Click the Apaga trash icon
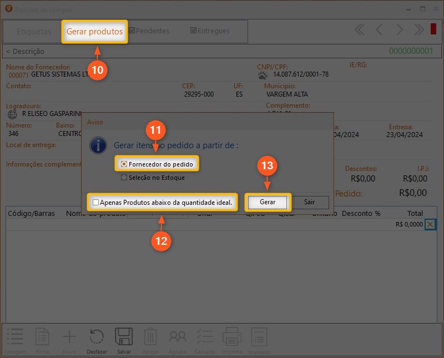This screenshot has width=444, height=358. 150,337
